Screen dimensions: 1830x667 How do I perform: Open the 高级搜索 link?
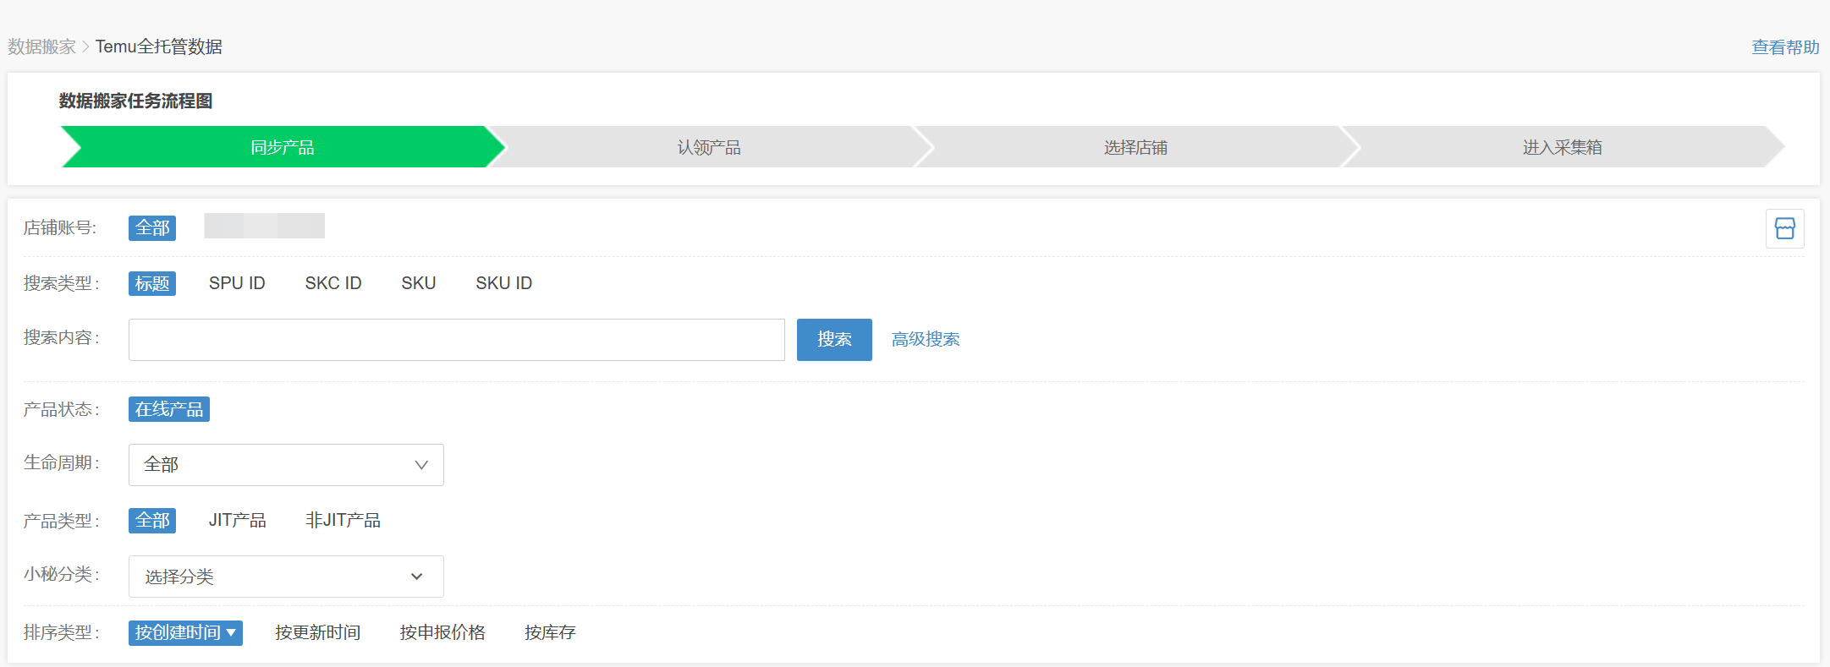point(926,339)
